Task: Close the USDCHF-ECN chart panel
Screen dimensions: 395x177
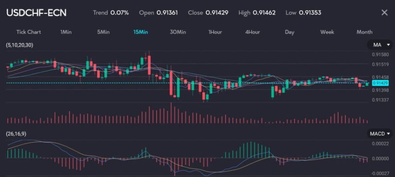Action: [x=384, y=13]
